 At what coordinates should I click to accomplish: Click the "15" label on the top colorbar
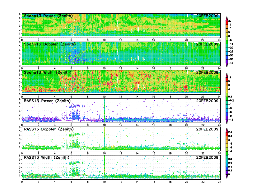(230, 25)
